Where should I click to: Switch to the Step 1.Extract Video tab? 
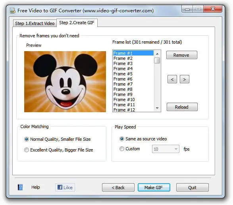coord(35,23)
